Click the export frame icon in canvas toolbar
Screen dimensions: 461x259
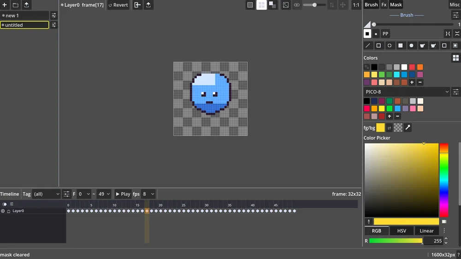(148, 5)
